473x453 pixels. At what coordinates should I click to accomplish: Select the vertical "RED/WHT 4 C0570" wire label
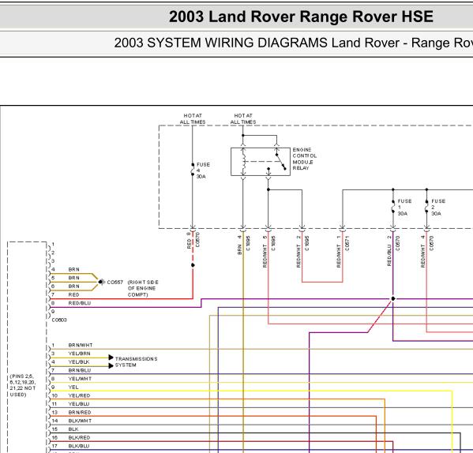[x=427, y=252]
